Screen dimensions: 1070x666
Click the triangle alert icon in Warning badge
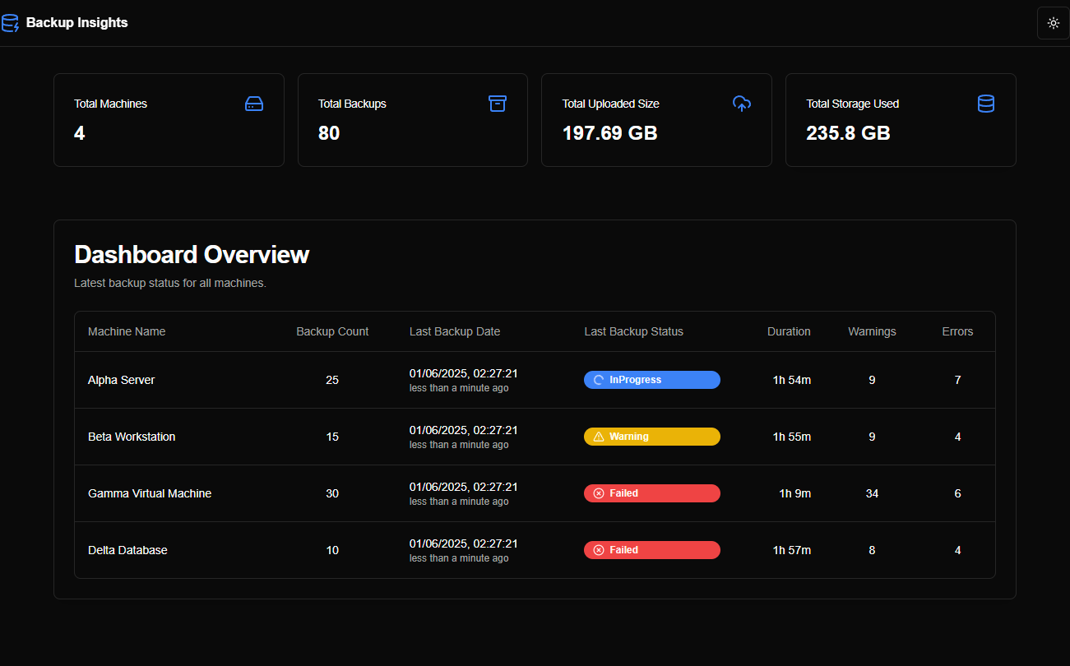click(x=599, y=437)
